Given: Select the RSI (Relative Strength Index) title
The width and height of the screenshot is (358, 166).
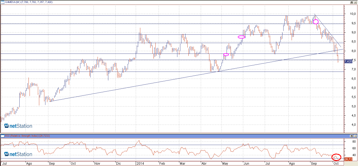Looking at the screenshot, I should (22, 136).
